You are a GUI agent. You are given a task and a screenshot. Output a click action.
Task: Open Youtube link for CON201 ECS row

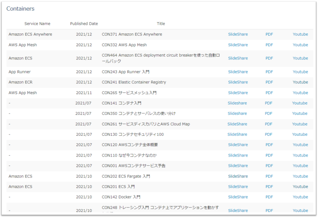pyautogui.click(x=300, y=187)
